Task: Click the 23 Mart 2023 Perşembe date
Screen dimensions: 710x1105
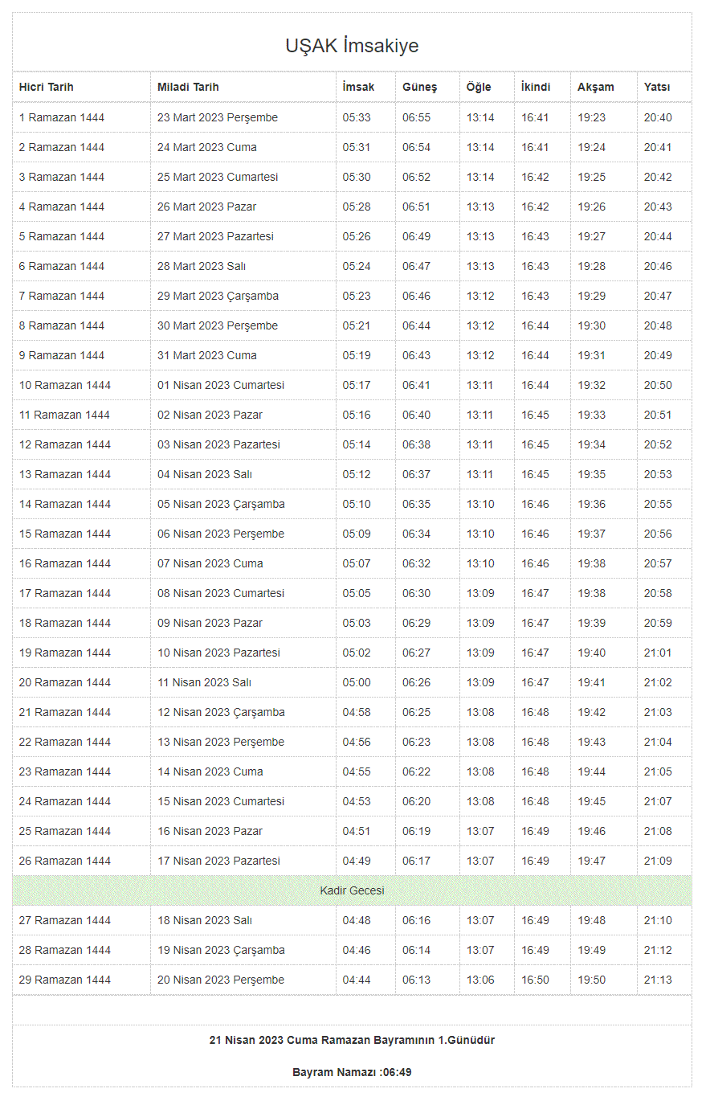Action: point(218,117)
